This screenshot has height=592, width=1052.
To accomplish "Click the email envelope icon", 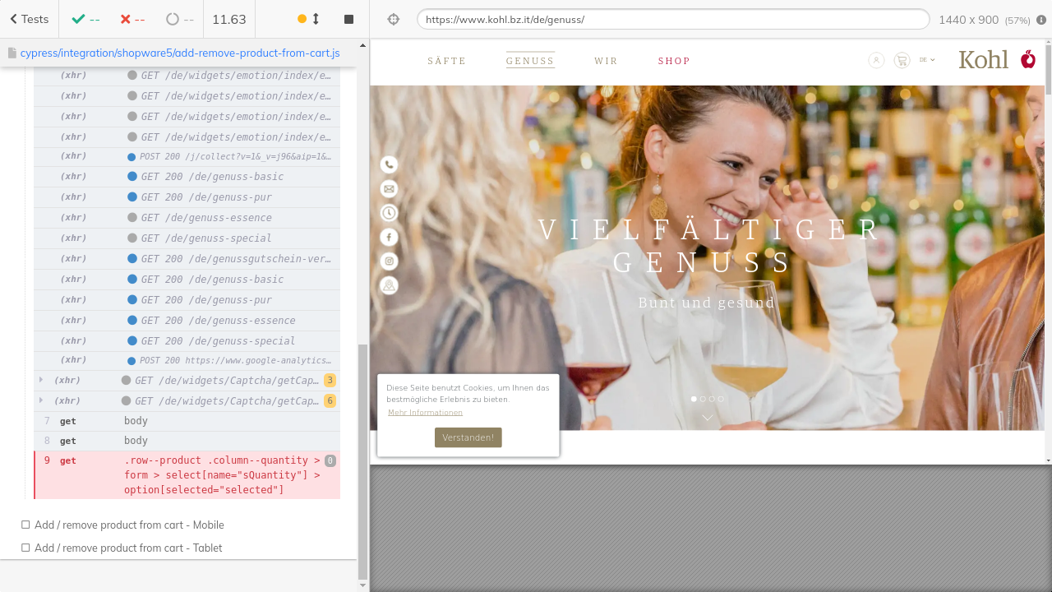I will (x=389, y=189).
